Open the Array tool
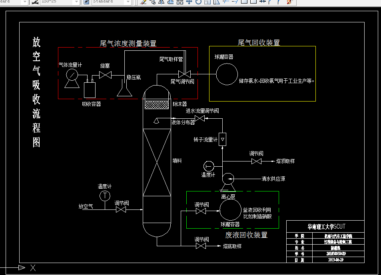 pyautogui.click(x=180, y=2)
